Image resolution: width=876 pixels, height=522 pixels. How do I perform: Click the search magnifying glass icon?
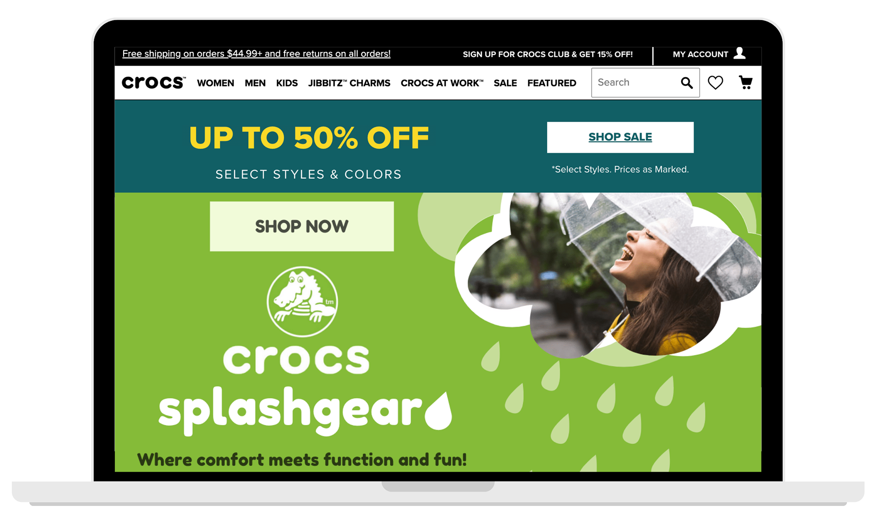pyautogui.click(x=687, y=82)
